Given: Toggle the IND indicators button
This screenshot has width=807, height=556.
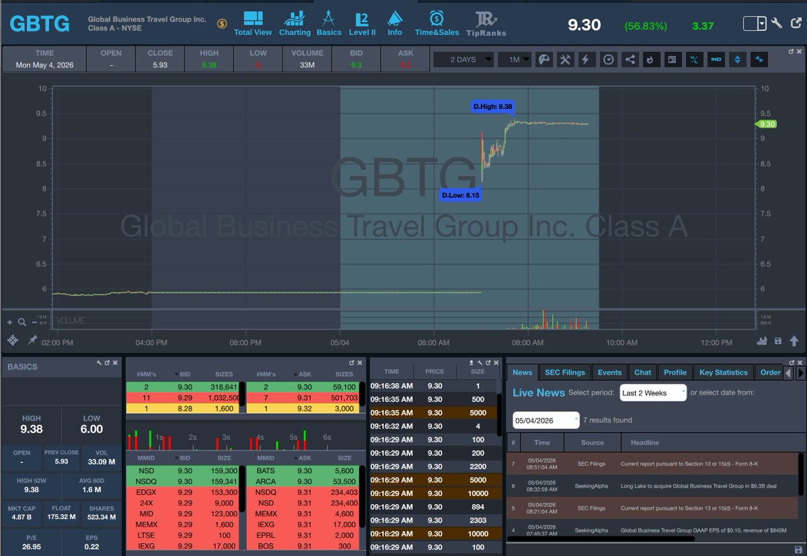Looking at the screenshot, I should pos(716,59).
